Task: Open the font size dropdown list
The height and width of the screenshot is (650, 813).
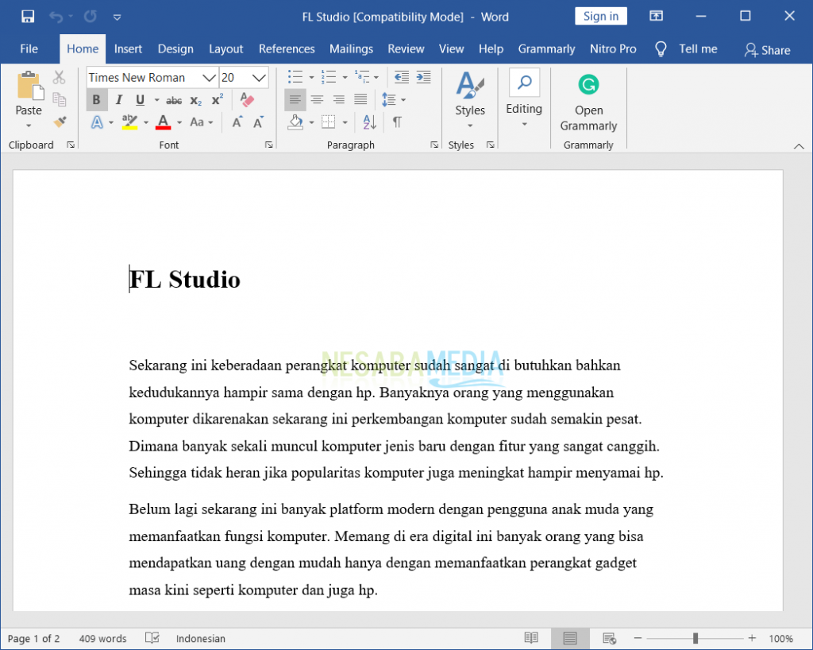Action: tap(259, 78)
